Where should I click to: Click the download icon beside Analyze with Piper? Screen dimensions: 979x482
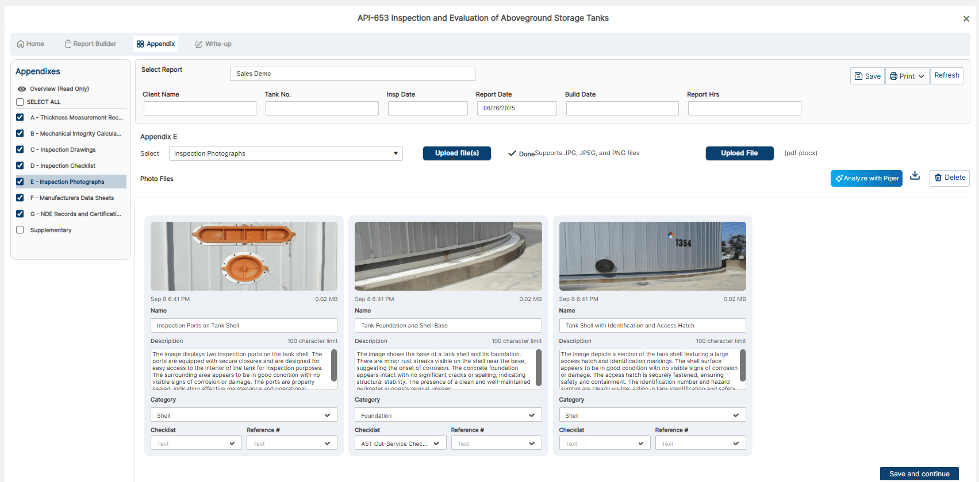915,176
